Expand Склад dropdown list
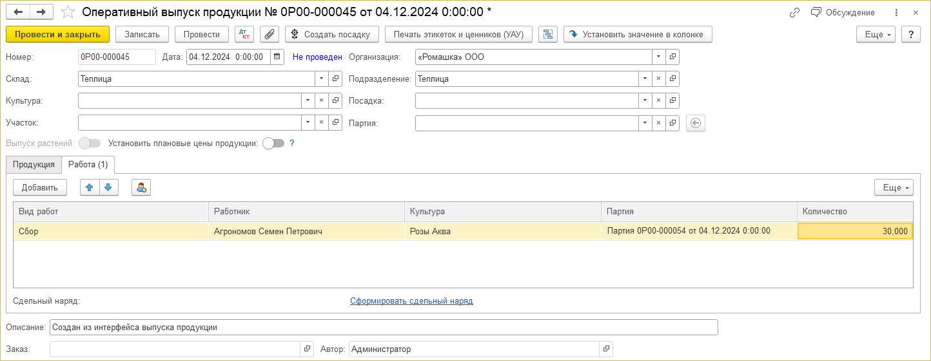Screen dimensions: 931x361 tap(321, 79)
